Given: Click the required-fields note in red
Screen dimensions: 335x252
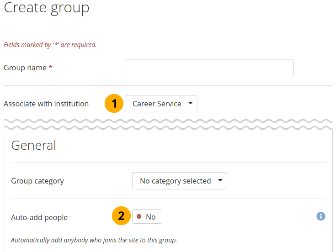Looking at the screenshot, I should point(50,45).
